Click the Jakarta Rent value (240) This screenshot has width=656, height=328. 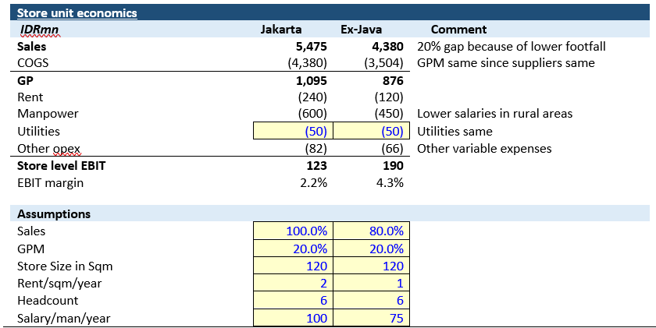pyautogui.click(x=312, y=97)
